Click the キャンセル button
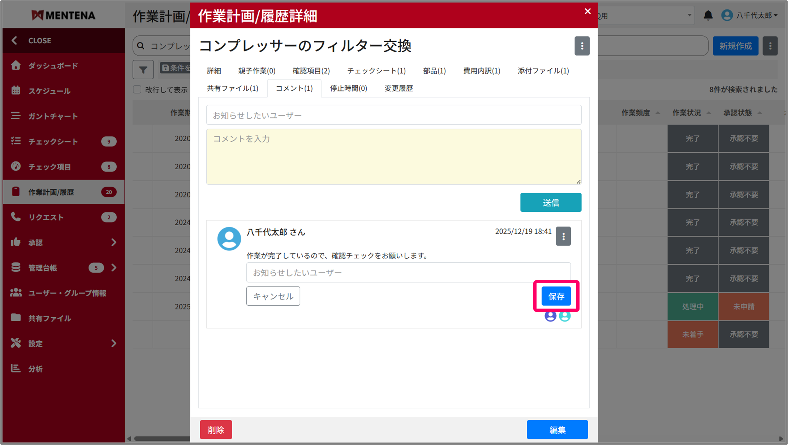788x445 pixels. pyautogui.click(x=273, y=296)
